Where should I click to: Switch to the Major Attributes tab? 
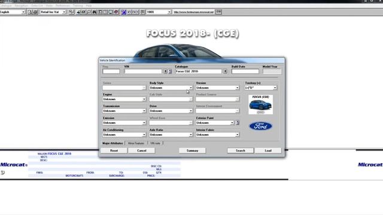113,143
